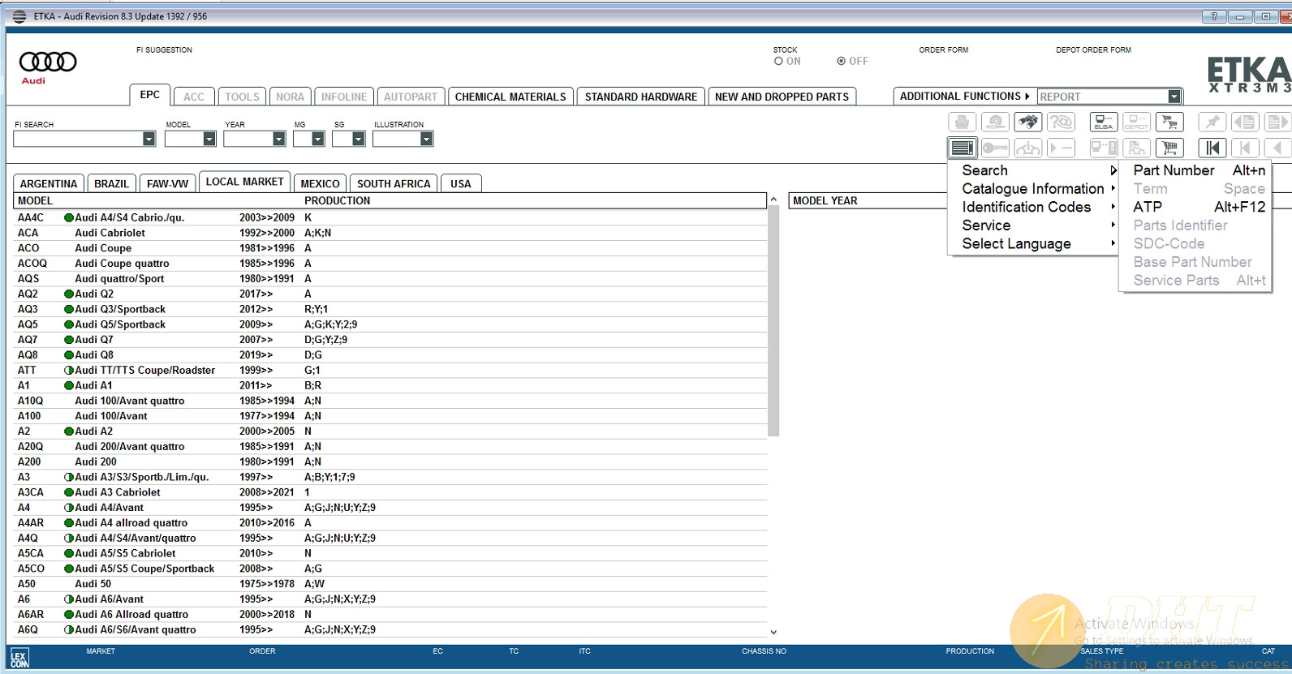The height and width of the screenshot is (674, 1292).
Task: Click model list scrollbar down arrow
Action: pos(773,632)
